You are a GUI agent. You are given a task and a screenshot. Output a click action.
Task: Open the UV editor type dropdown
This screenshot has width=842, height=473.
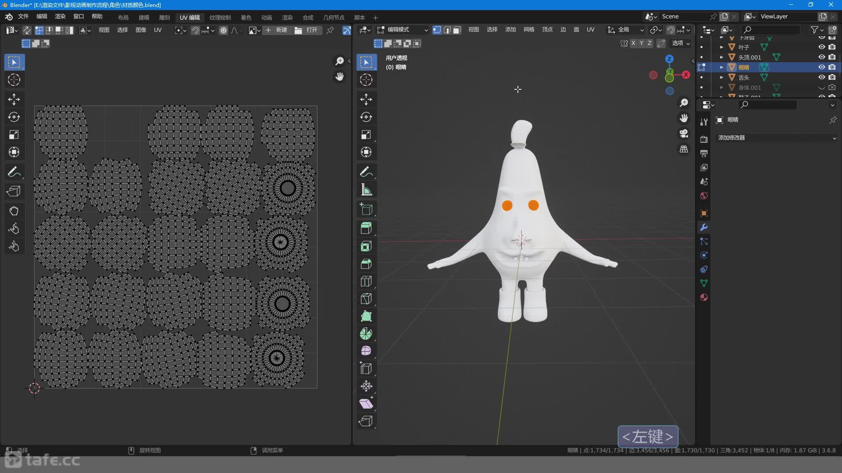(12, 30)
